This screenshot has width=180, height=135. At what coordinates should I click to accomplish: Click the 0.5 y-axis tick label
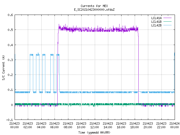coord(10,30)
